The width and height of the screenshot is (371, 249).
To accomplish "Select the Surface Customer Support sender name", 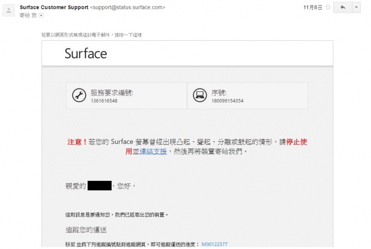I will (x=54, y=7).
